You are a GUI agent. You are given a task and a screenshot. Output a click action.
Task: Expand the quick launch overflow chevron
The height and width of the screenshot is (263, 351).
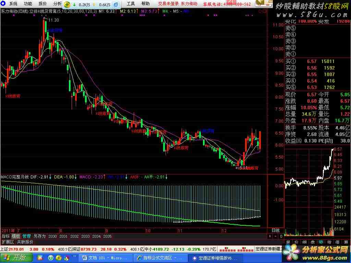pyautogui.click(x=74, y=256)
